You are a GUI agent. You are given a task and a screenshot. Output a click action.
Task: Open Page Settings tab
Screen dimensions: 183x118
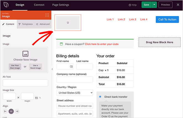tap(61, 5)
